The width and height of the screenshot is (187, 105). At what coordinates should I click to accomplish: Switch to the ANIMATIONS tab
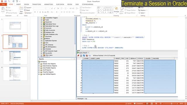49,4
